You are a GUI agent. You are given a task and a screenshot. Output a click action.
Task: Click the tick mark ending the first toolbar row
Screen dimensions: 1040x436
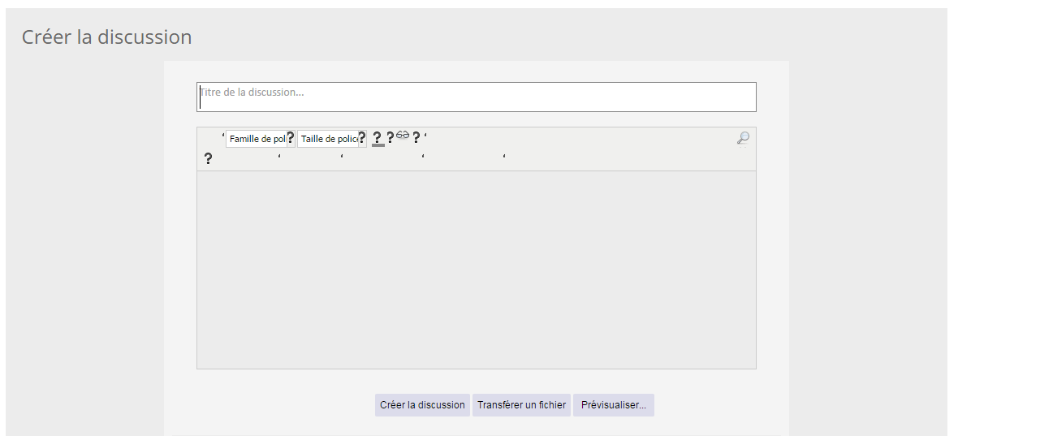[425, 135]
